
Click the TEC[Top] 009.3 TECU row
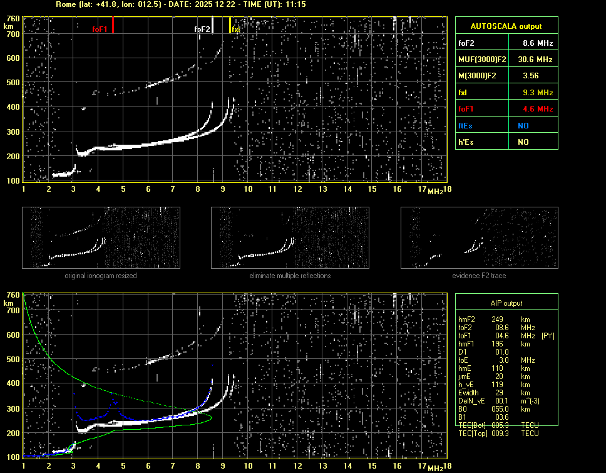coord(499,433)
